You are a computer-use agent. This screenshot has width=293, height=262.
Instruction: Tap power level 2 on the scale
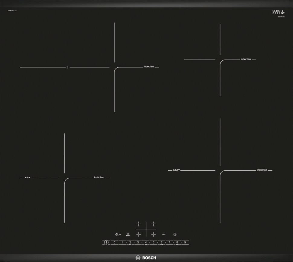point(130,242)
